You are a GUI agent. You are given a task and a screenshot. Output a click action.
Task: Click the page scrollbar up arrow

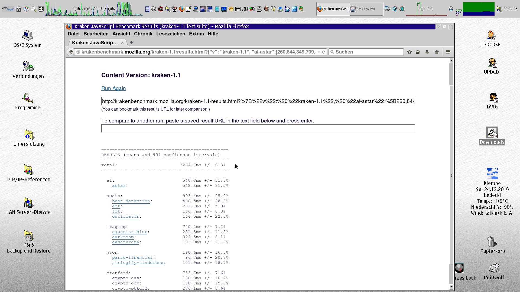(451, 61)
